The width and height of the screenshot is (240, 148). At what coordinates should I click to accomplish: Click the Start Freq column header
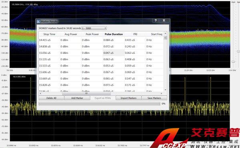click(x=156, y=34)
